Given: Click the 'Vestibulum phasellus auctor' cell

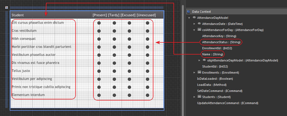Looking at the screenshot, I should pyautogui.click(x=33, y=55).
